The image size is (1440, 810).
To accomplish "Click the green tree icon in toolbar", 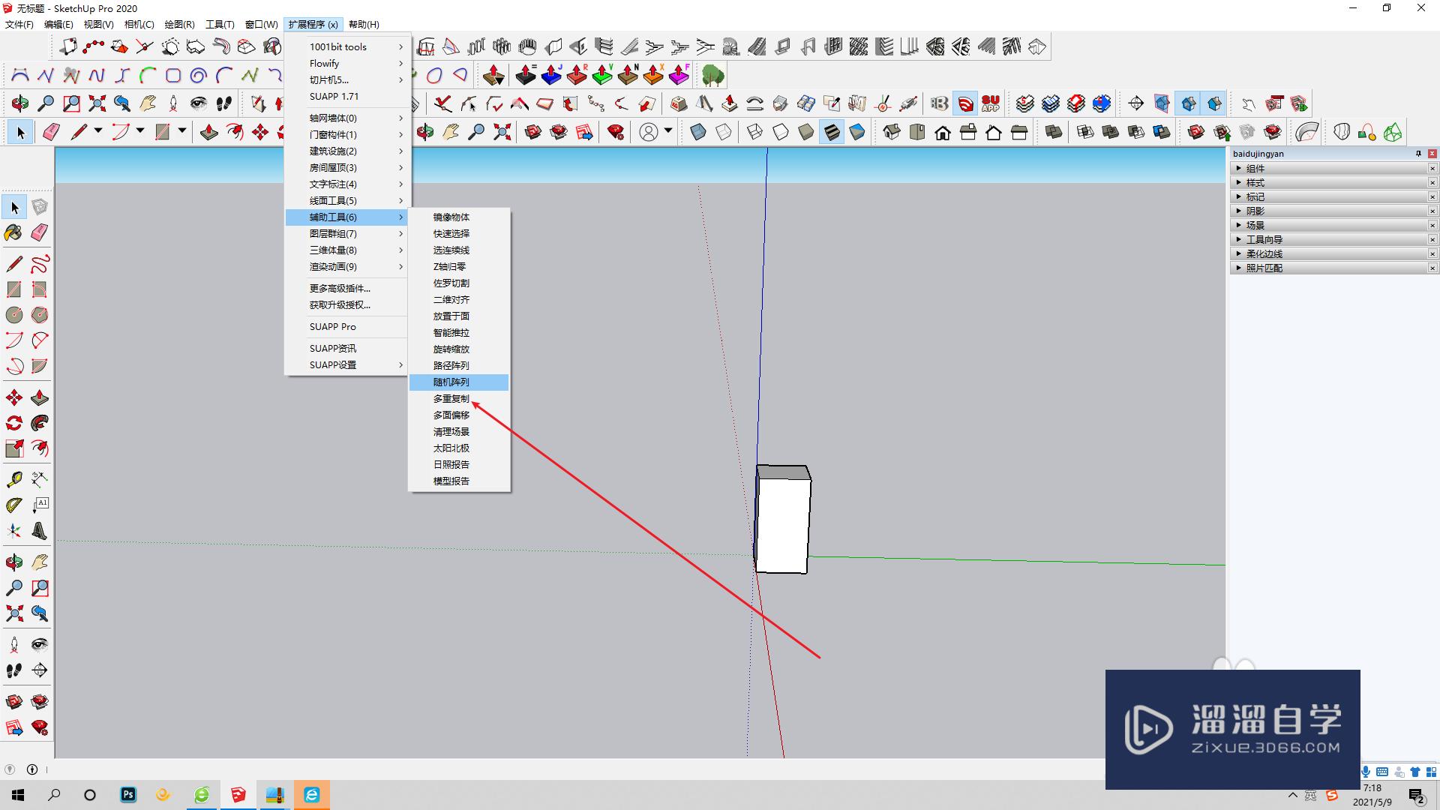I will coord(713,75).
